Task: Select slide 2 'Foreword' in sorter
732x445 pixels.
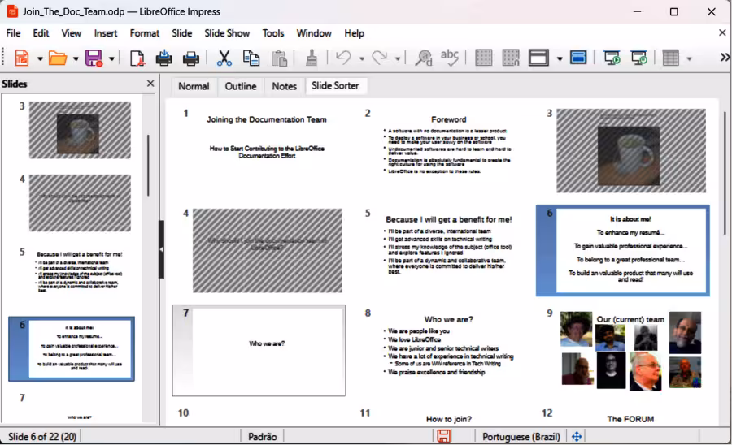Action: click(449, 150)
